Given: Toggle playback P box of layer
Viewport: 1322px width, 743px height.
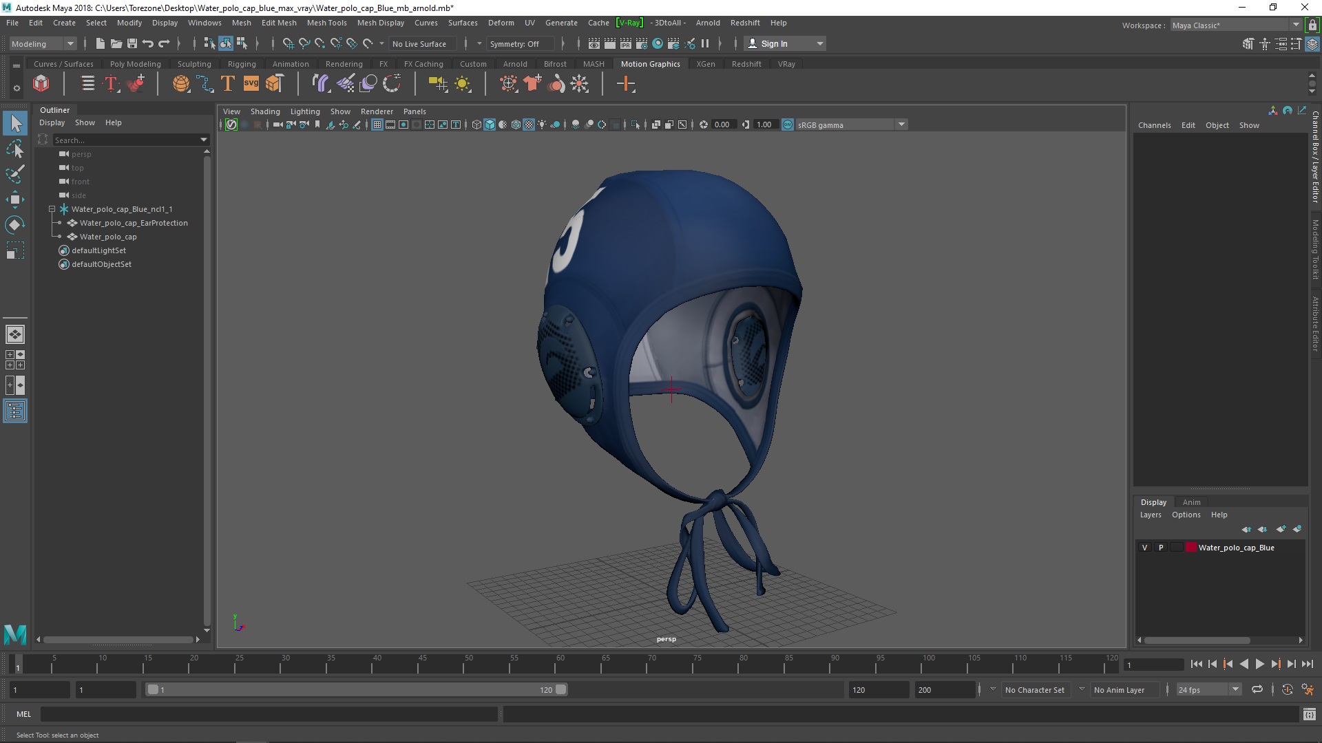Looking at the screenshot, I should pyautogui.click(x=1161, y=548).
